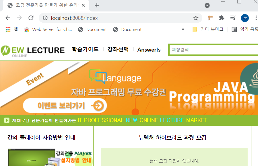Open a new tab with the plus button

[97, 5]
